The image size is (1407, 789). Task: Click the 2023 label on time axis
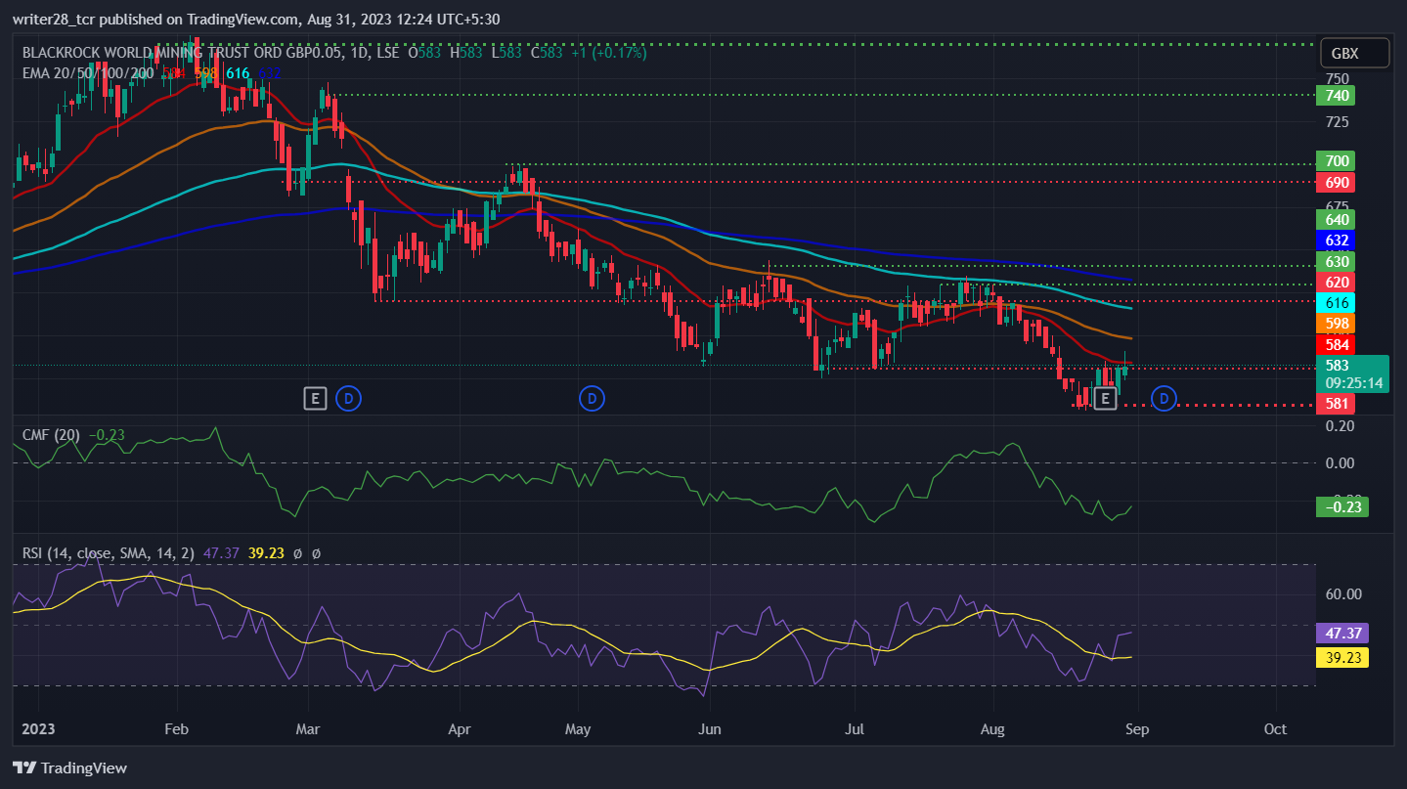pos(37,729)
